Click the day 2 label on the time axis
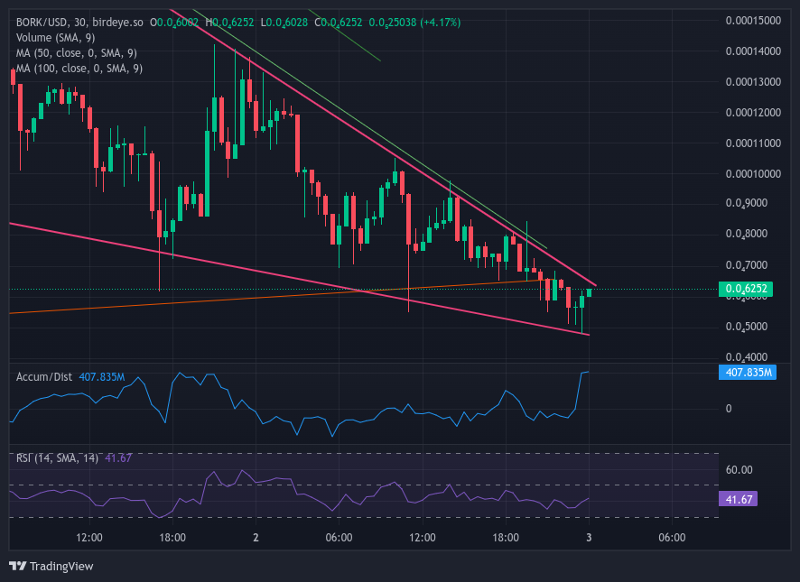Screen dimensions: 800x582 point(256,538)
